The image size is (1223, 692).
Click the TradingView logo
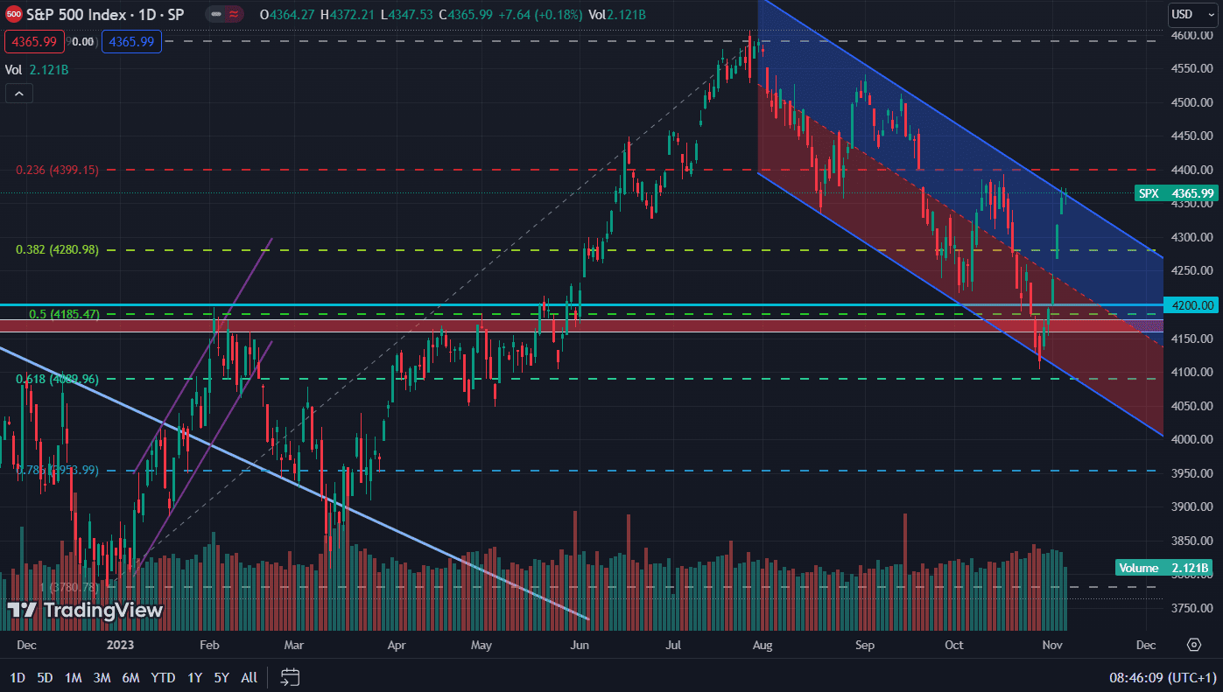pyautogui.click(x=85, y=610)
